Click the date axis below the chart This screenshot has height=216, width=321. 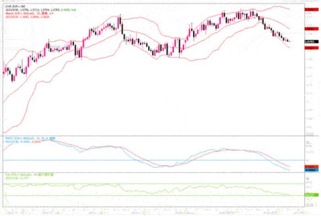pyautogui.click(x=154, y=211)
